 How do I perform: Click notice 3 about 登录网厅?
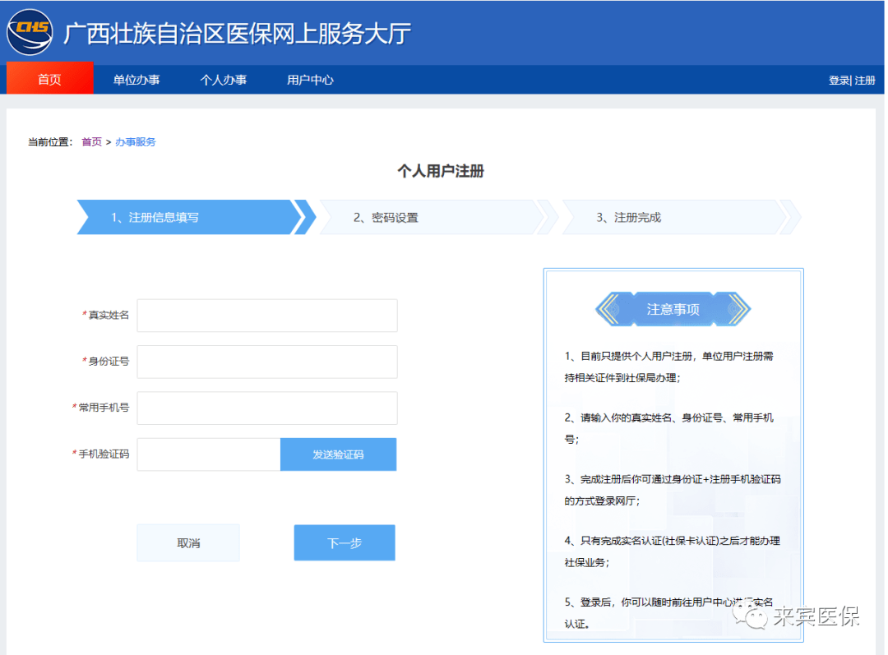[x=673, y=490]
